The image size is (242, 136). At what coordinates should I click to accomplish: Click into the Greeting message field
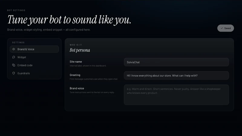pos(176,76)
